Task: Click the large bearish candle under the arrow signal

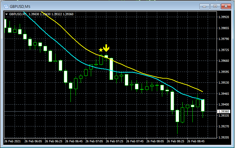Action: coord(111,69)
